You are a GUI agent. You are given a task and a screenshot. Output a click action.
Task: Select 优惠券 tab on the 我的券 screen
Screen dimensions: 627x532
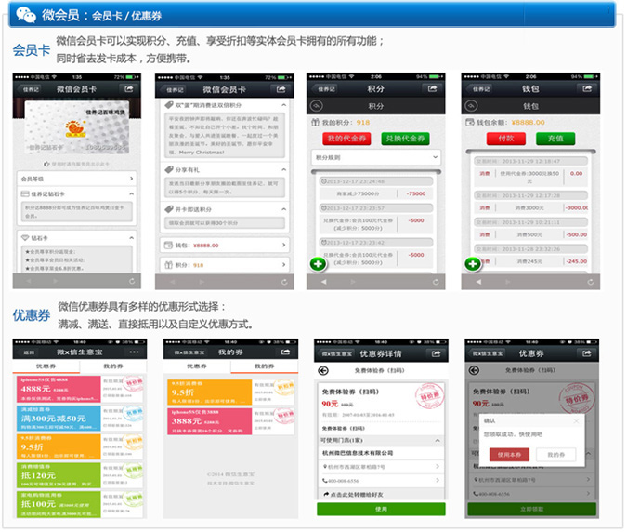pyautogui.click(x=197, y=366)
